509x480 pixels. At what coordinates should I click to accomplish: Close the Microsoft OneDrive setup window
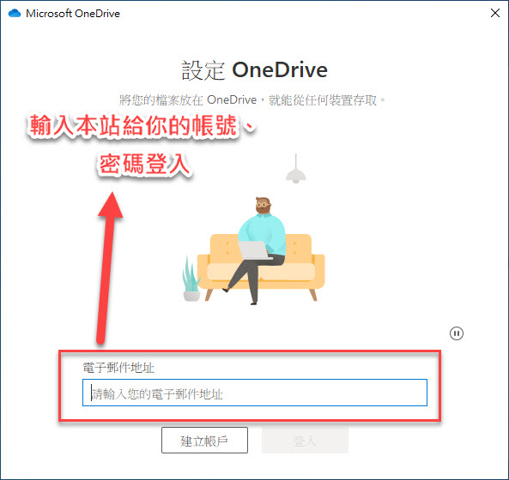pos(495,13)
